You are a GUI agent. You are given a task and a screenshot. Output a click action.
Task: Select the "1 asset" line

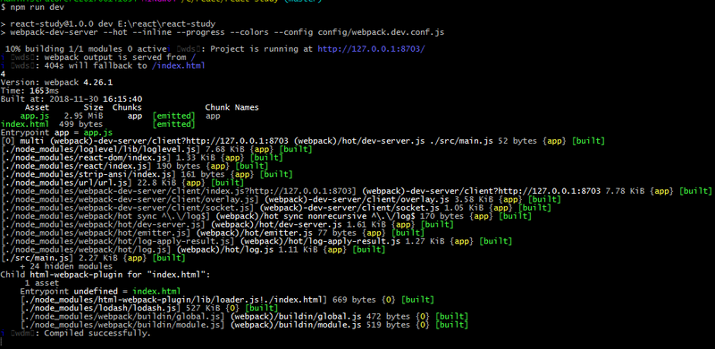(x=42, y=283)
